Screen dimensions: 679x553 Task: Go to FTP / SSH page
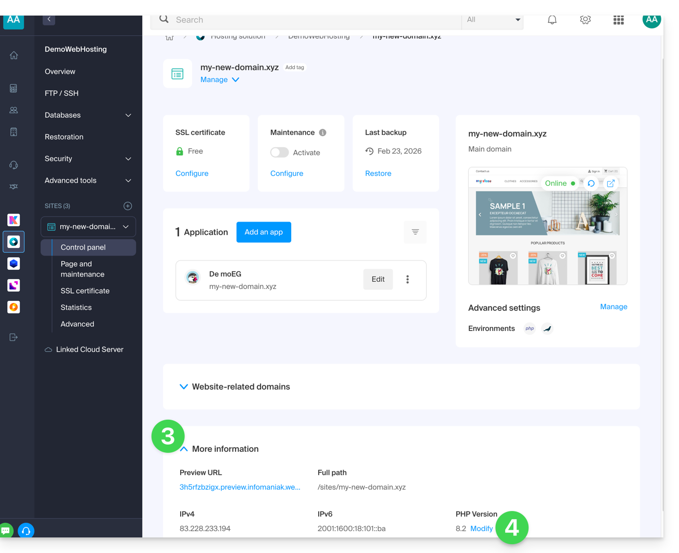coord(62,93)
